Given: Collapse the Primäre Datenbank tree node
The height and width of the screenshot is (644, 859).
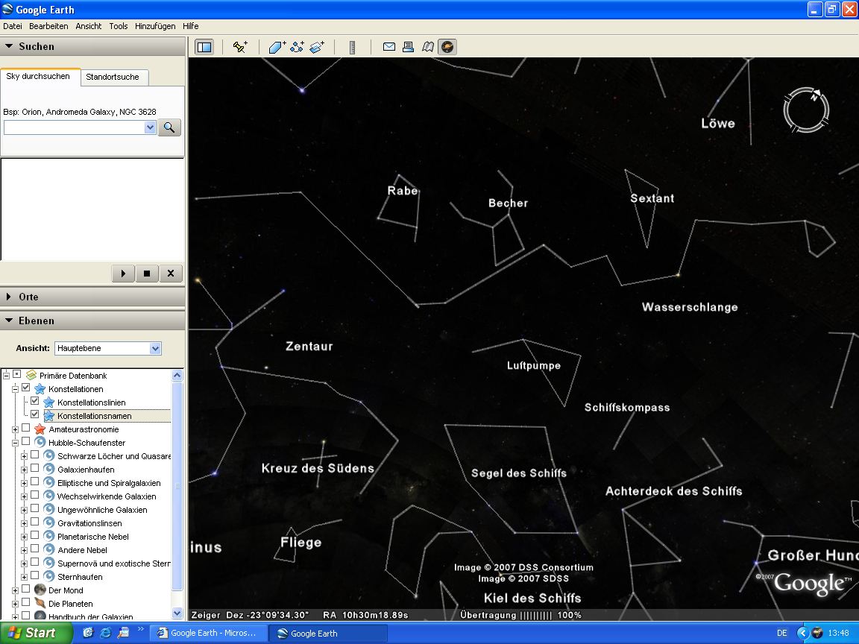Looking at the screenshot, I should click(7, 375).
